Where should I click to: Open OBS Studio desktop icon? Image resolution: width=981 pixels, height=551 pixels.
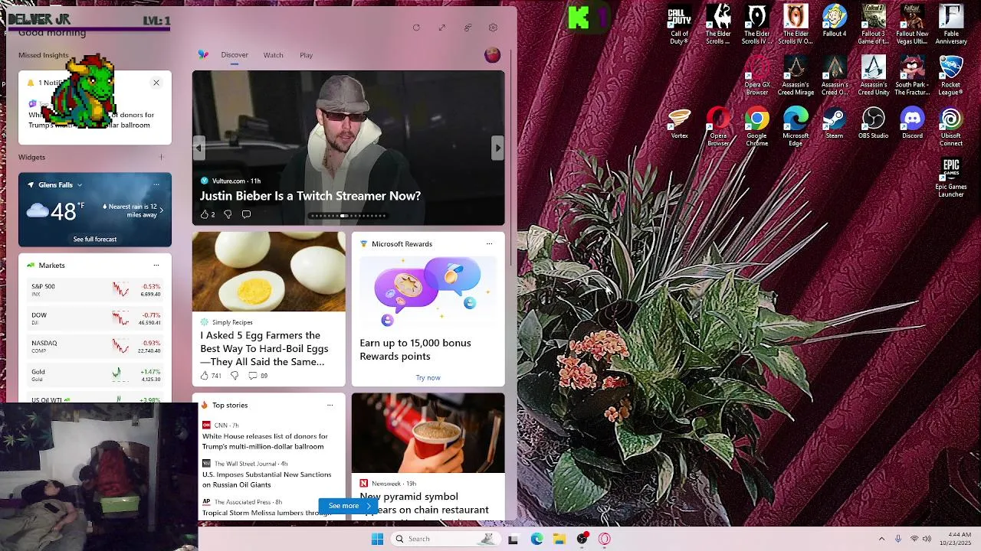point(873,123)
